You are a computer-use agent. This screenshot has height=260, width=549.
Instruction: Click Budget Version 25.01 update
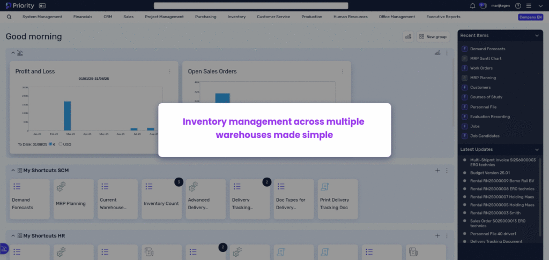click(490, 173)
